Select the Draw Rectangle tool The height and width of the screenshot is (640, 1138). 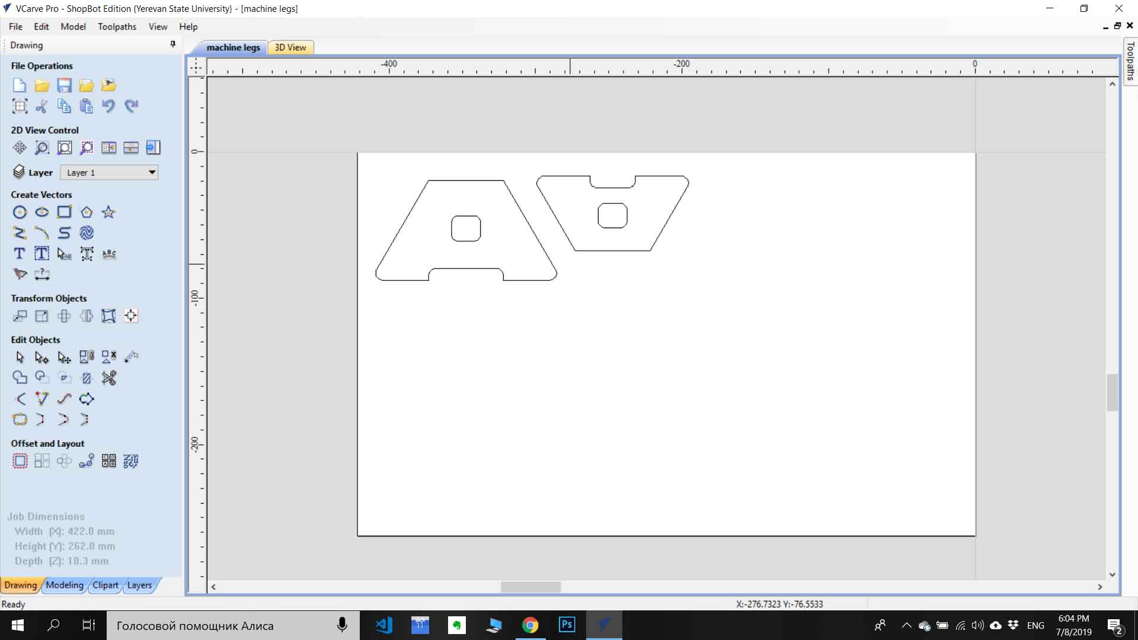click(64, 212)
